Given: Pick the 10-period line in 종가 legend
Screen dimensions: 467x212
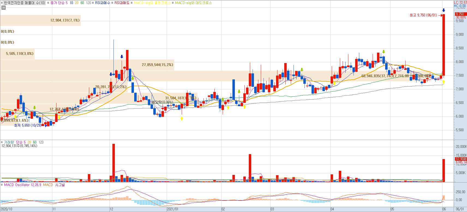Looking at the screenshot, I should (x=71, y=3).
